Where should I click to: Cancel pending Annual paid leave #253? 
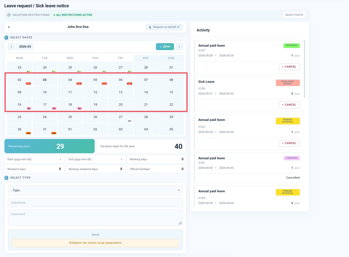pos(289,143)
